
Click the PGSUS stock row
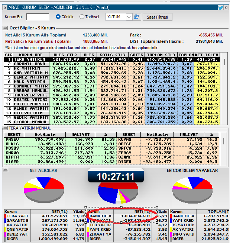[60, 148]
